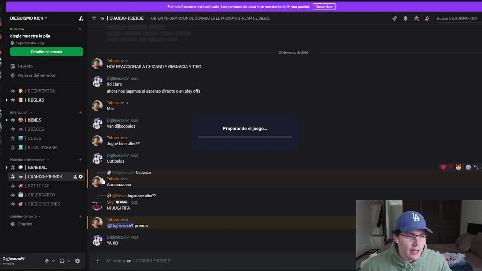This screenshot has height=271, width=482.
Task: Disable streamer mode with the Desactivar button
Action: [324, 7]
